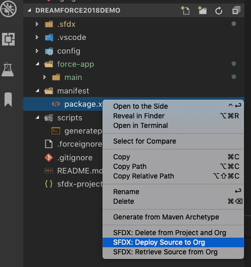Select the manifest folder name

coord(73,91)
